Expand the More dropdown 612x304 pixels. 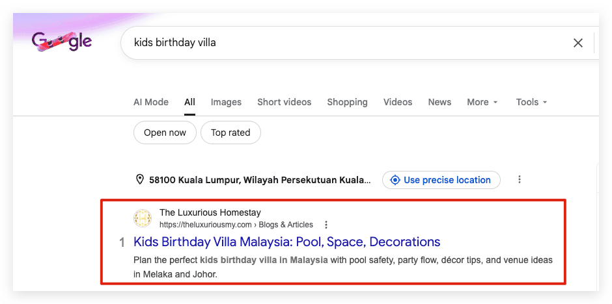pyautogui.click(x=482, y=102)
